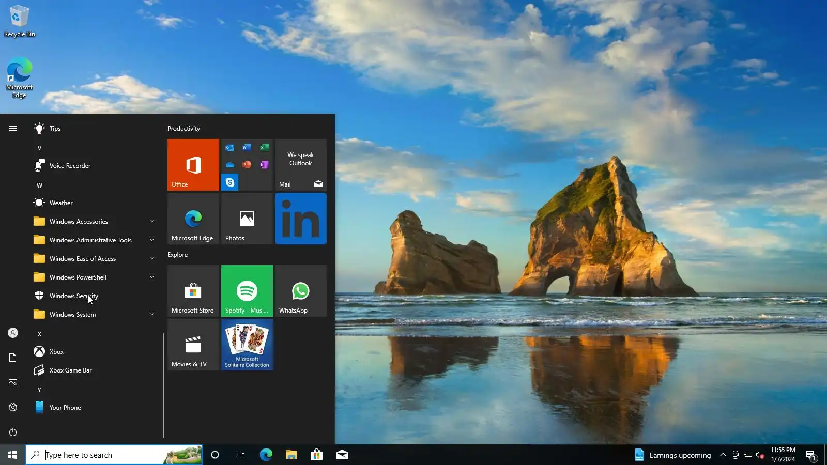Open Xbox Game Bar entry
The width and height of the screenshot is (827, 465).
pyautogui.click(x=94, y=370)
